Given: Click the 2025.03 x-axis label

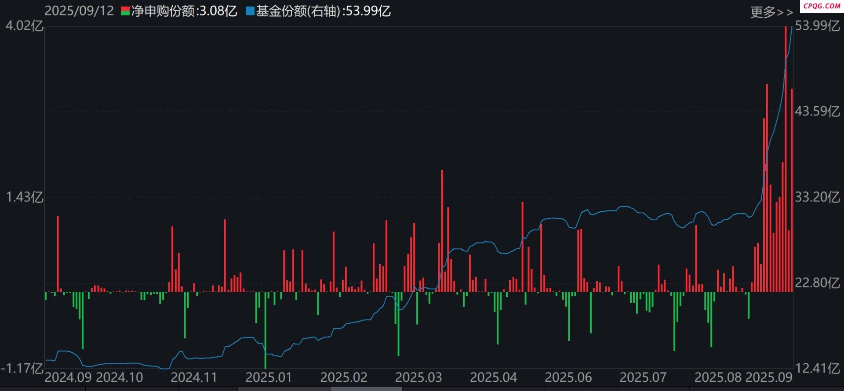Looking at the screenshot, I should tap(418, 377).
